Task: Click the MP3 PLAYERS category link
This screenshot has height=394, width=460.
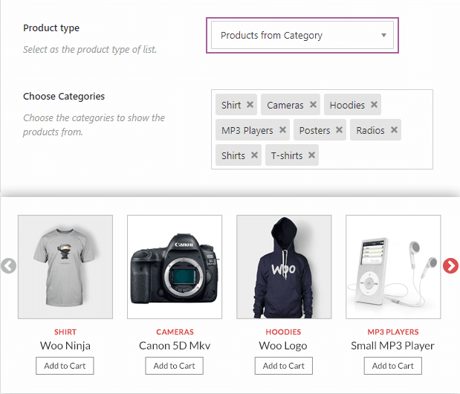Action: pyautogui.click(x=393, y=332)
